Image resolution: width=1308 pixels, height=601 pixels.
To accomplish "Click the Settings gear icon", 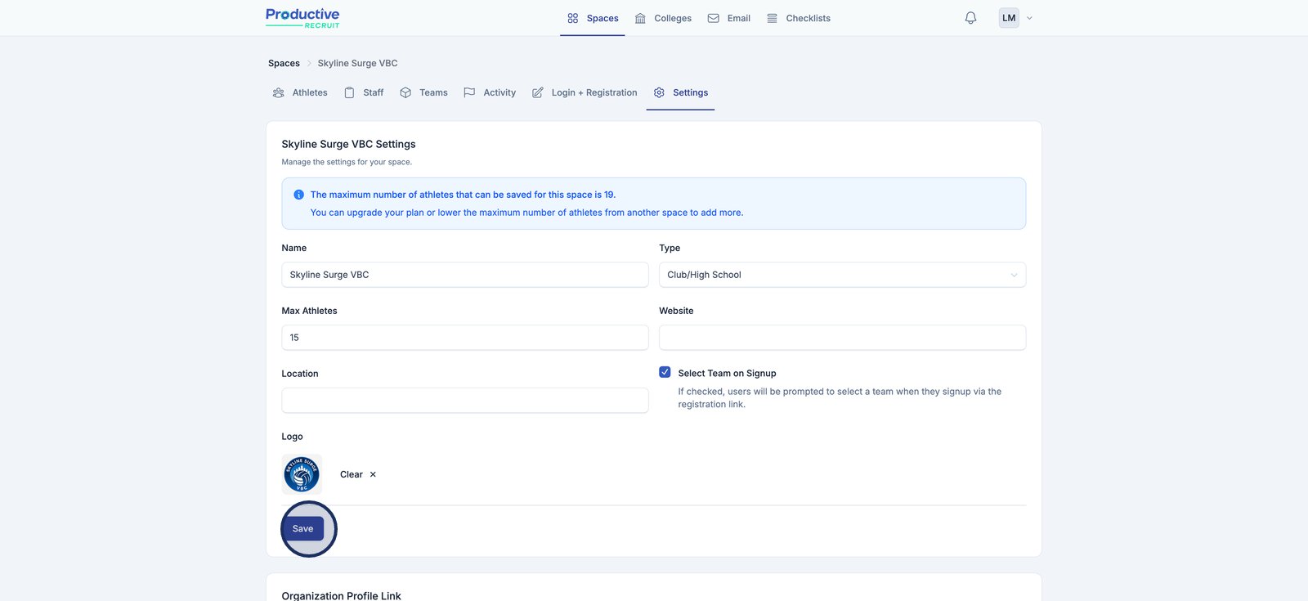I will pyautogui.click(x=659, y=92).
